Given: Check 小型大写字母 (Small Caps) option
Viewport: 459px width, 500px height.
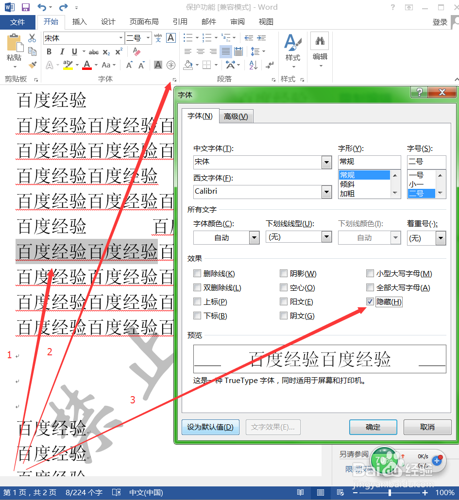Looking at the screenshot, I should pyautogui.click(x=370, y=273).
